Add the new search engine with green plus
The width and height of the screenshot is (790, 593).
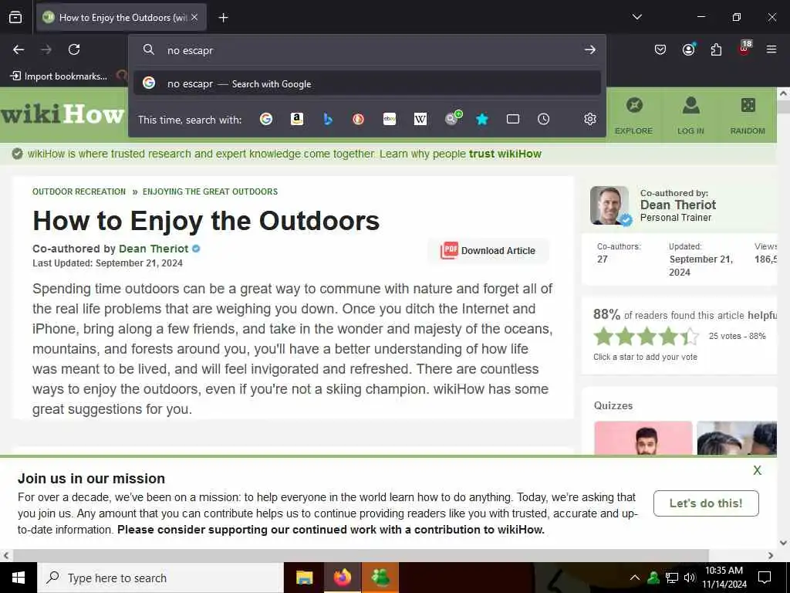click(453, 118)
